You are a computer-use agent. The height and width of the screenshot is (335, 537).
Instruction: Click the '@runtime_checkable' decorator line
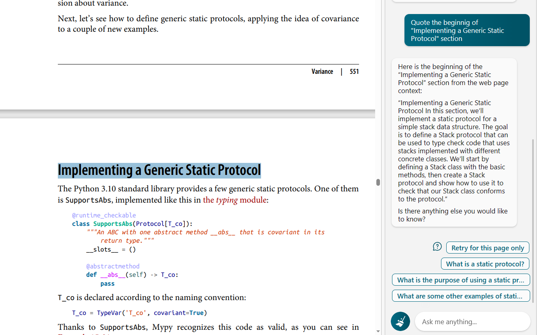point(104,215)
